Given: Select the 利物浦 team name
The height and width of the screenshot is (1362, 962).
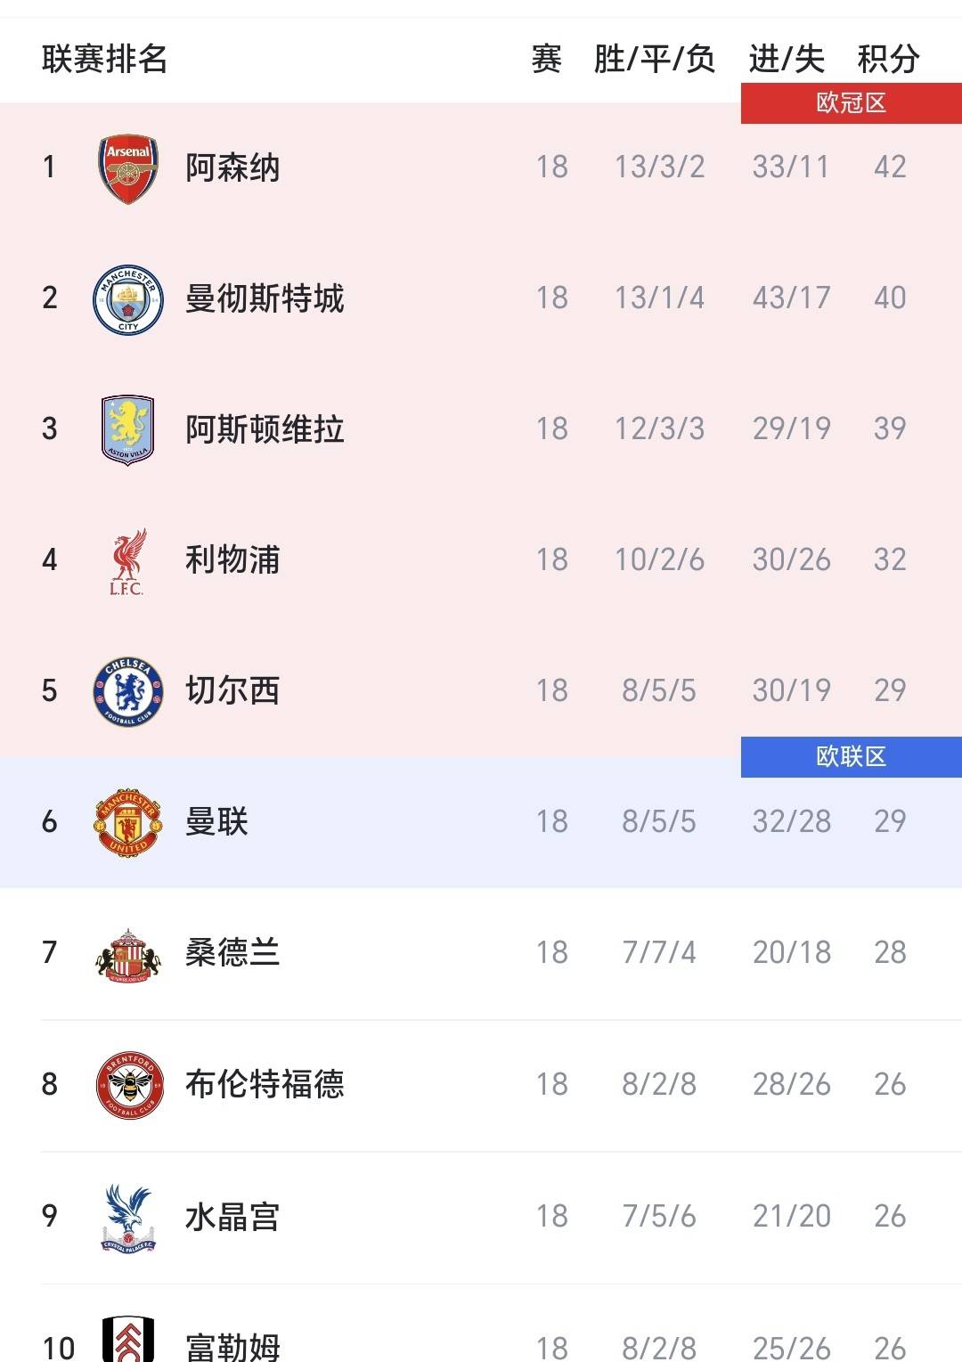Looking at the screenshot, I should 232,560.
